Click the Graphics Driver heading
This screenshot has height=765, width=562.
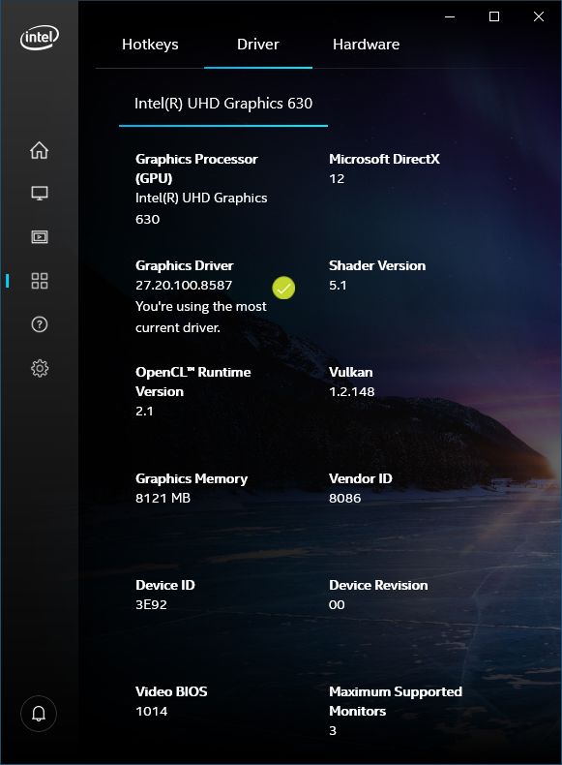click(185, 266)
